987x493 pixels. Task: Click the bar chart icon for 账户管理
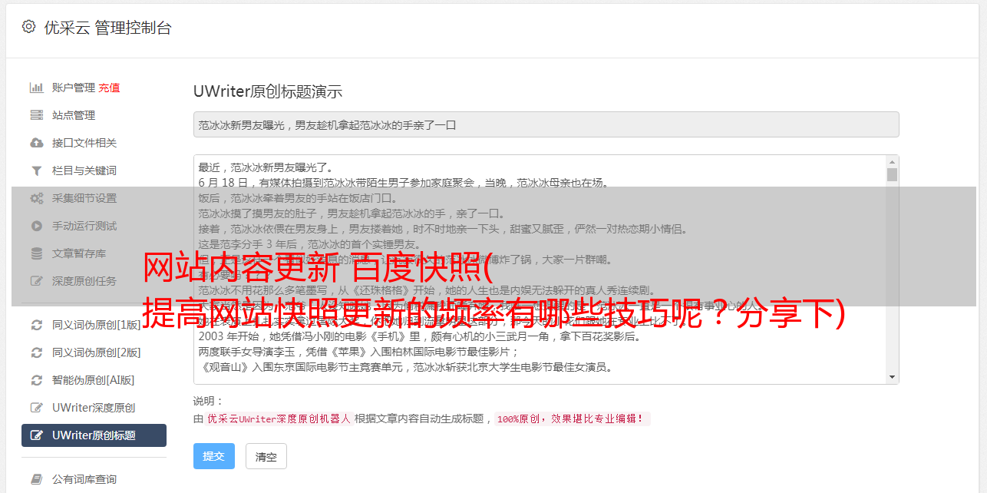(x=36, y=88)
